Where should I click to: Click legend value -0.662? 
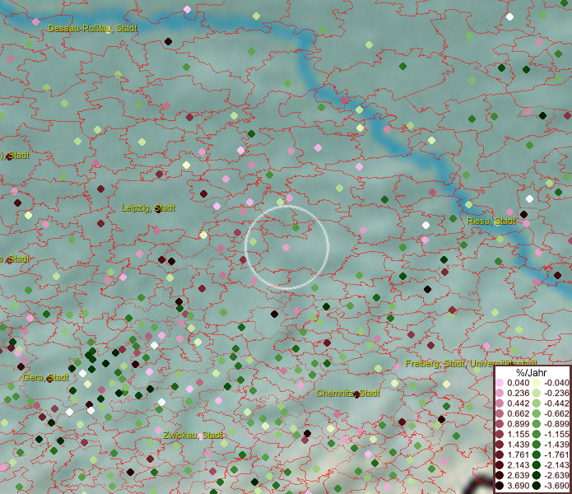tap(556, 414)
